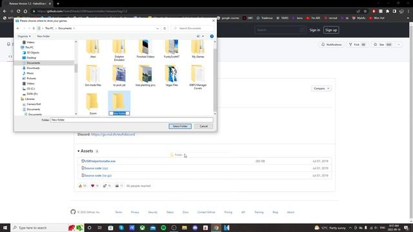The width and height of the screenshot is (413, 232).
Task: Select DATA (D:) drive in tree
Action: pyautogui.click(x=32, y=94)
